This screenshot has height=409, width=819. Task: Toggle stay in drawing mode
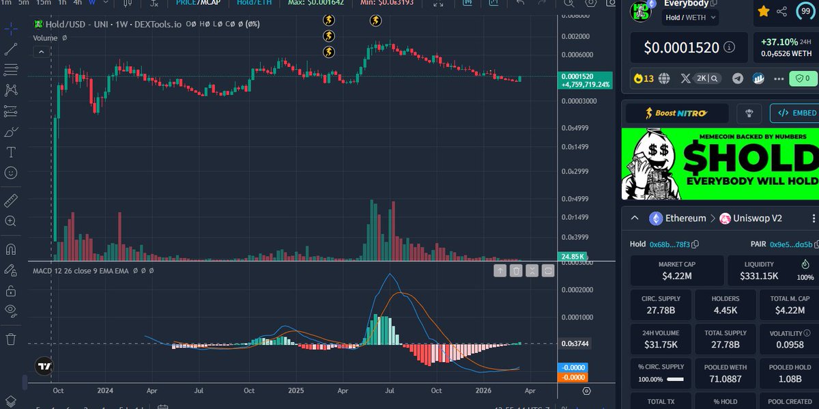(x=10, y=270)
